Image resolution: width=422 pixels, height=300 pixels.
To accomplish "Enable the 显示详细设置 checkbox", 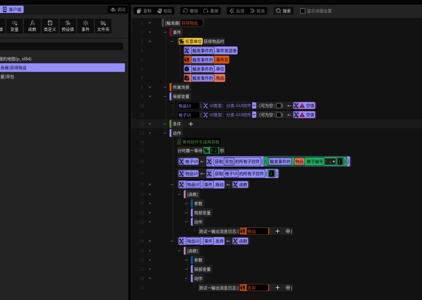I will pyautogui.click(x=302, y=11).
